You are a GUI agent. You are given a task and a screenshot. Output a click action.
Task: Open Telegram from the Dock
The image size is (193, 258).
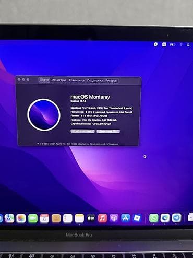pyautogui.click(x=176, y=218)
